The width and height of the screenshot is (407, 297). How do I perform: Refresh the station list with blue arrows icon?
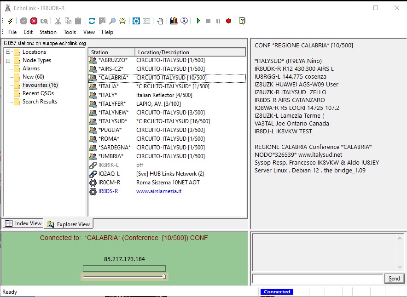(x=92, y=21)
